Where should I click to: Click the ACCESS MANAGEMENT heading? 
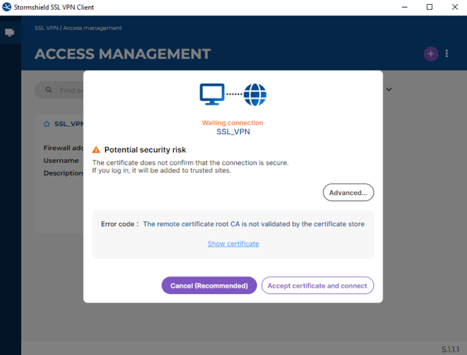[x=123, y=54]
